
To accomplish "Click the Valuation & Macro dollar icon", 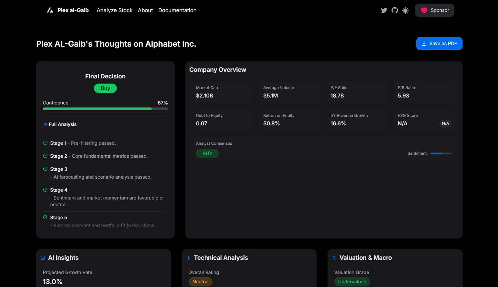I will coord(334,258).
